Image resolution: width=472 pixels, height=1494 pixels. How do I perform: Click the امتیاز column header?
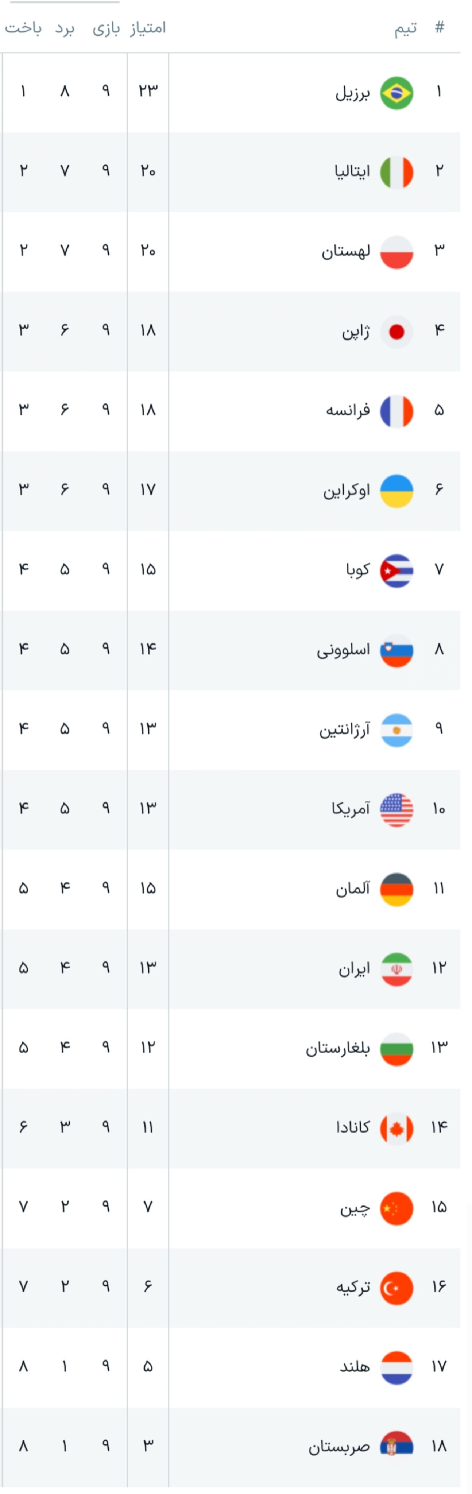coord(148,28)
